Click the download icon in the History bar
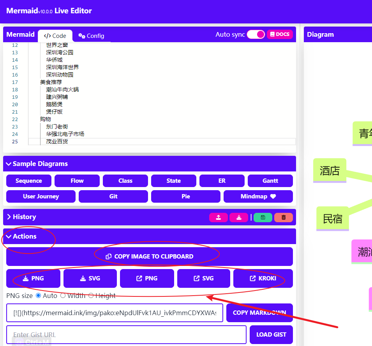This screenshot has height=346, width=372. [239, 217]
